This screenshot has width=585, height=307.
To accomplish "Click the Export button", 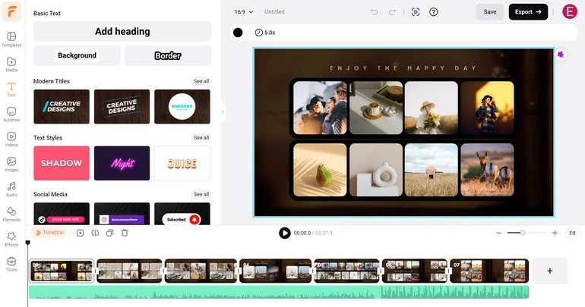I will (x=528, y=12).
